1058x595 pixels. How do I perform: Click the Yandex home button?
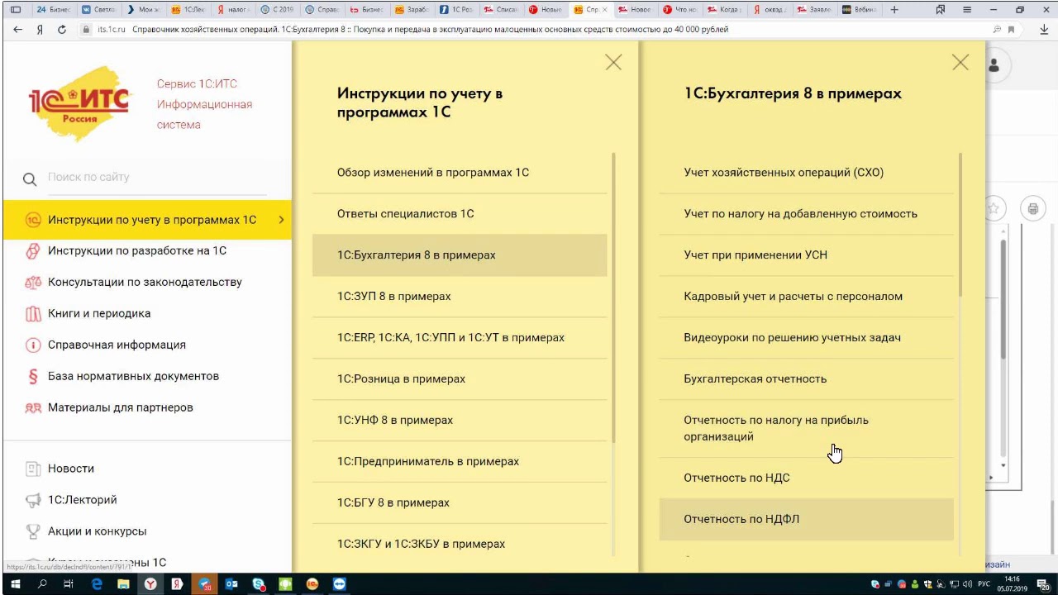click(x=40, y=29)
